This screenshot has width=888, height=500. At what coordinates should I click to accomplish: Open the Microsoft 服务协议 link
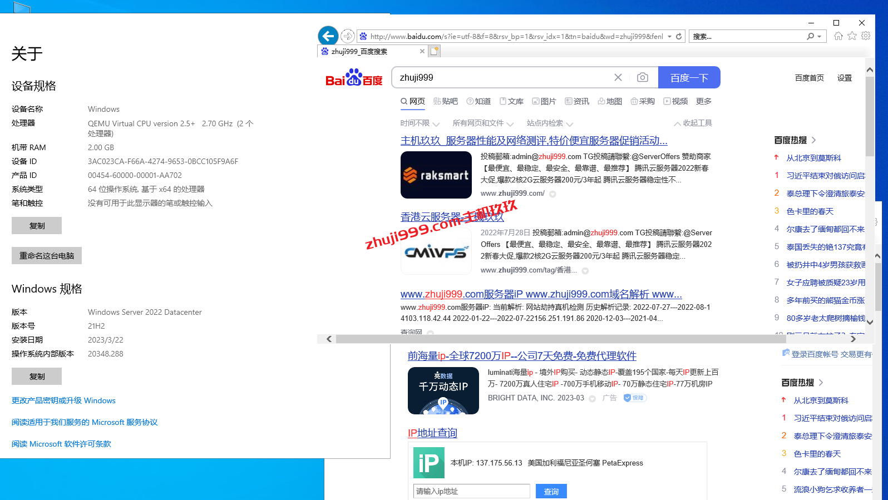pyautogui.click(x=85, y=422)
